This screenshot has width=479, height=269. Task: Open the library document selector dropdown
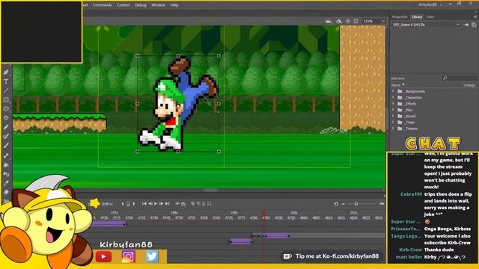pyautogui.click(x=426, y=25)
